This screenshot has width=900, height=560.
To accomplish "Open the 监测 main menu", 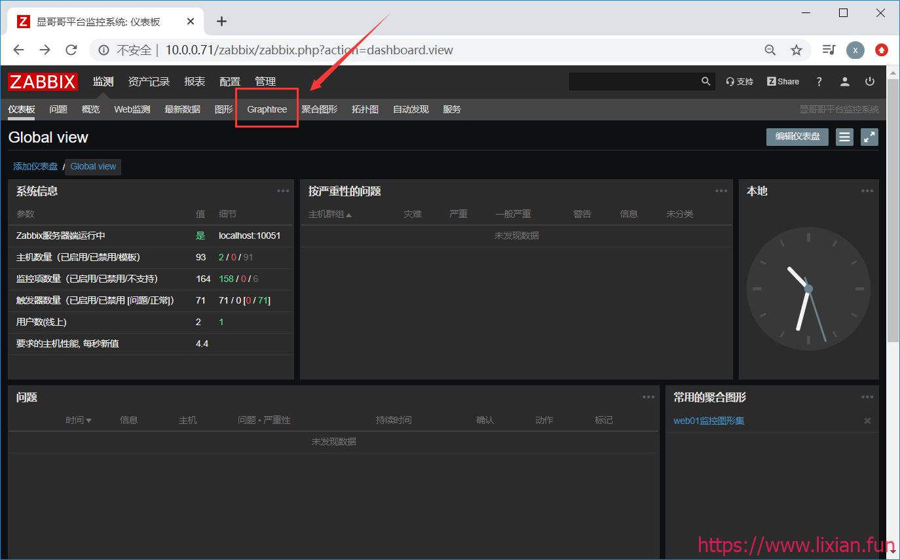I will click(103, 82).
